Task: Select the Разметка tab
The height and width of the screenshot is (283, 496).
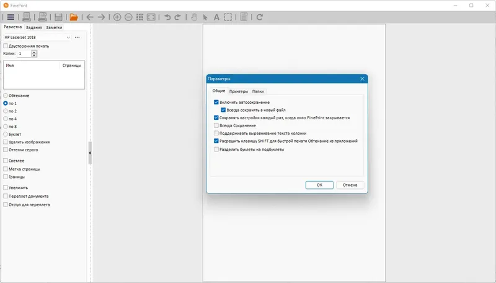Action: (x=12, y=27)
